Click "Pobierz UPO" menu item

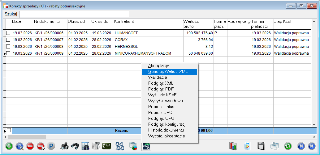[160, 112]
